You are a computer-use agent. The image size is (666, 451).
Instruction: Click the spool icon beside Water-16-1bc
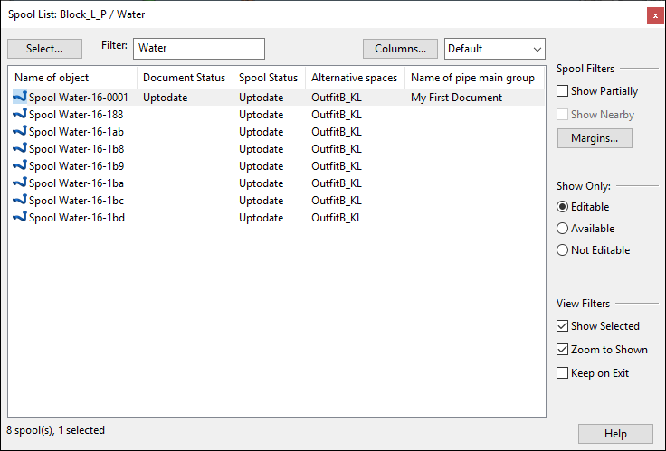pos(20,201)
